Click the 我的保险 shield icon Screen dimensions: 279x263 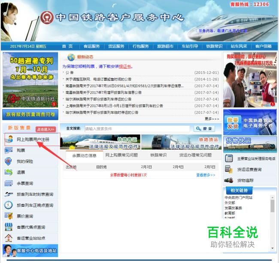coord(8,162)
